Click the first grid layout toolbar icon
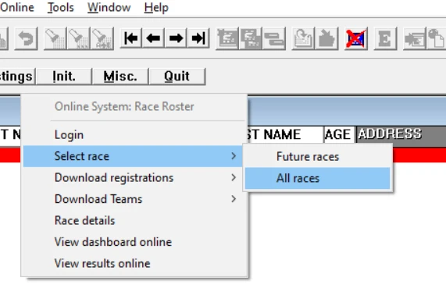This screenshot has height=292, width=446. 227,38
